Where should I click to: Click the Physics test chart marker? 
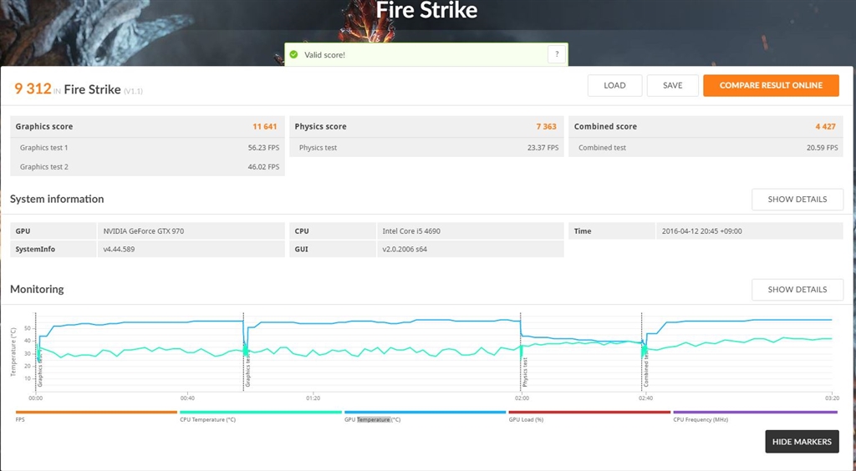coord(525,372)
